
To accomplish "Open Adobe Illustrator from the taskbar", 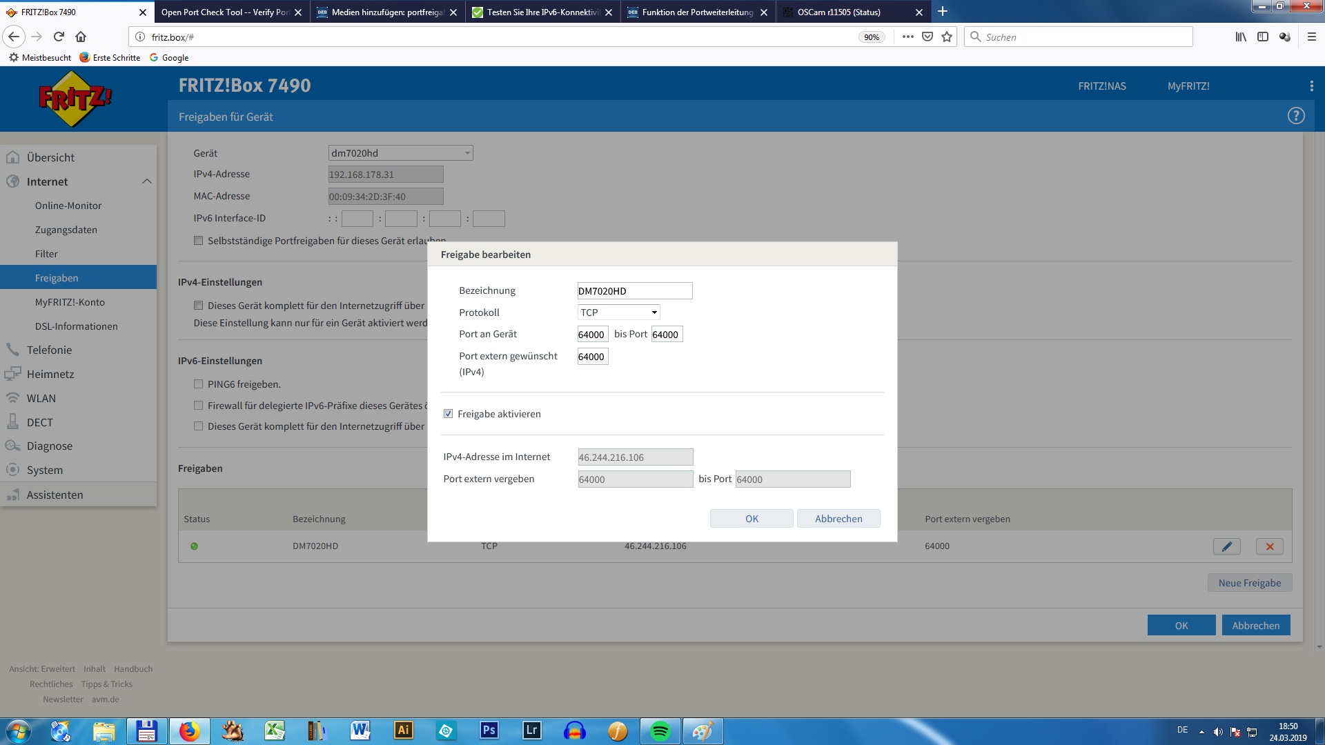I will coord(404,731).
